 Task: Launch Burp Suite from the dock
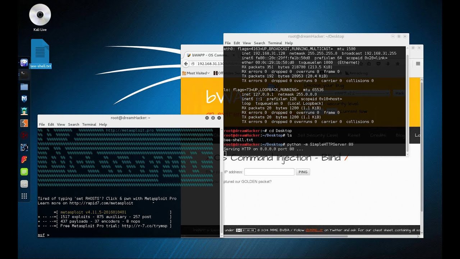pos(24,123)
